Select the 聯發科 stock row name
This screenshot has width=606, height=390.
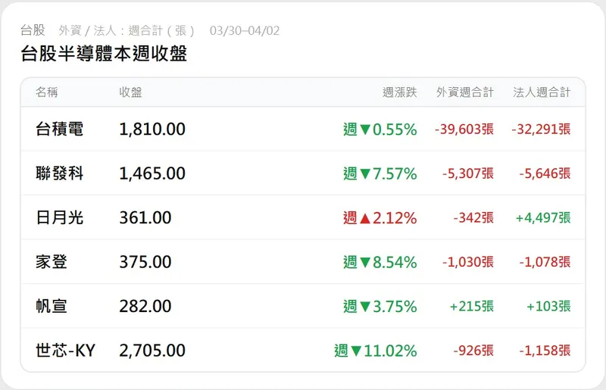(59, 173)
